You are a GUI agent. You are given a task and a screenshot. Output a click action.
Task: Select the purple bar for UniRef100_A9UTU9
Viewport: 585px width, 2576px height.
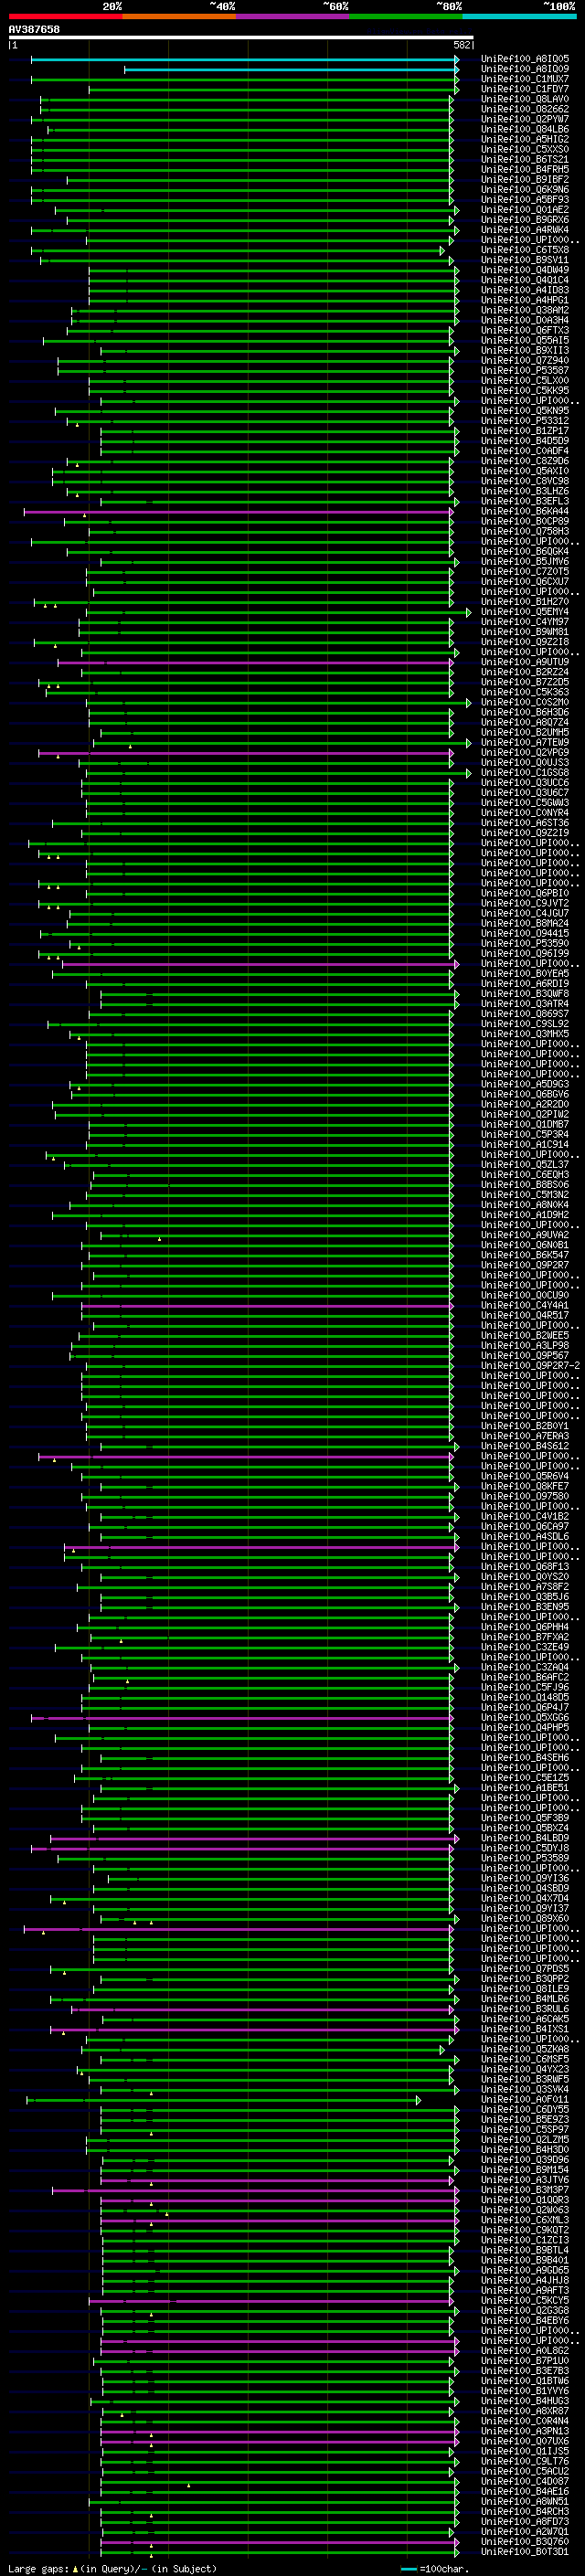[256, 663]
